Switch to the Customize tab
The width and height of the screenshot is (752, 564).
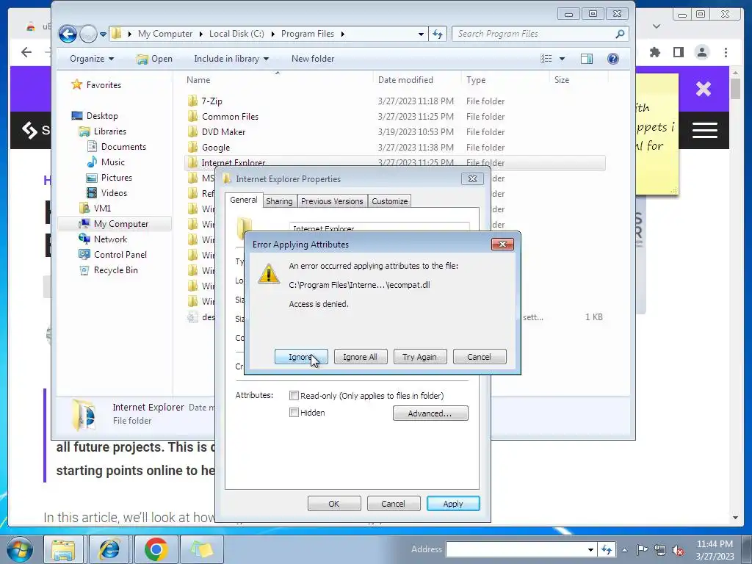tap(389, 201)
